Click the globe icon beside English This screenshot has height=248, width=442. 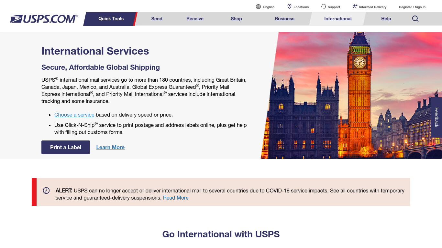point(258,7)
